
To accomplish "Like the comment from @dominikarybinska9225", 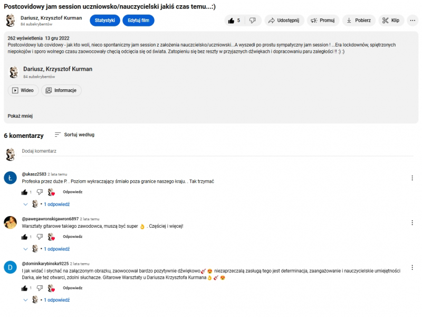I will coord(24,288).
